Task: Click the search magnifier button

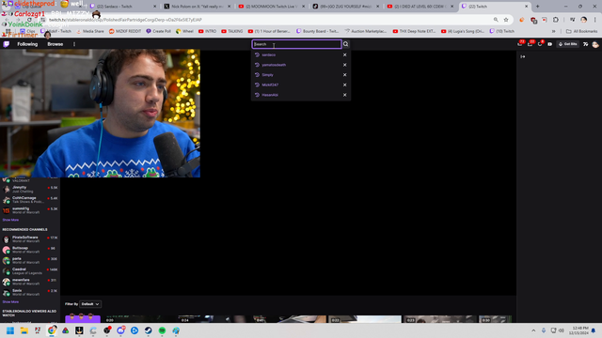Action: 345,44
